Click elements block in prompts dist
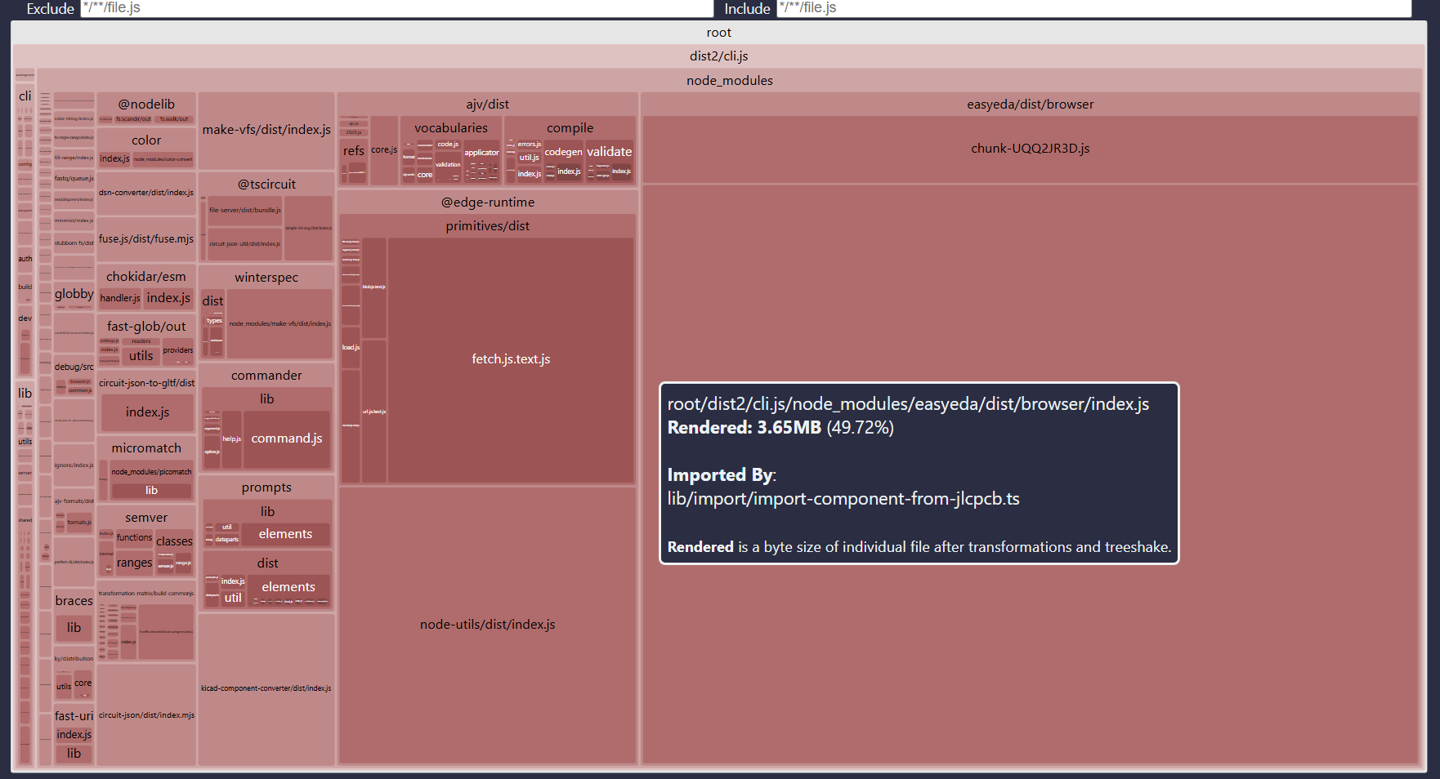 288,587
